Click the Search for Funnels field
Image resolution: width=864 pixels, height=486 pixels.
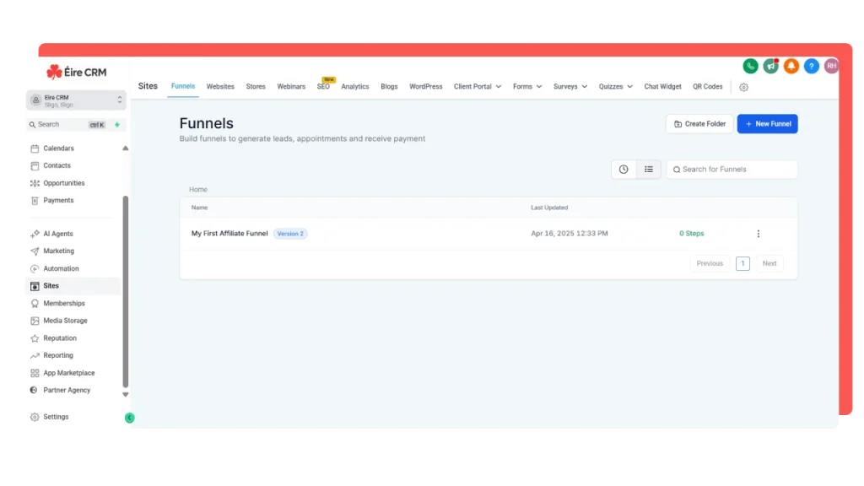coord(732,169)
